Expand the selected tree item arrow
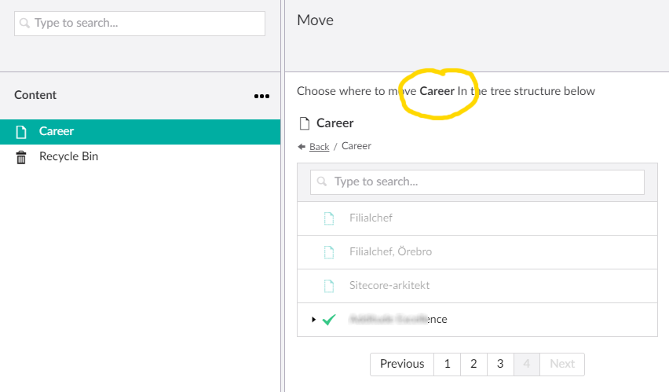This screenshot has width=669, height=392. (313, 320)
